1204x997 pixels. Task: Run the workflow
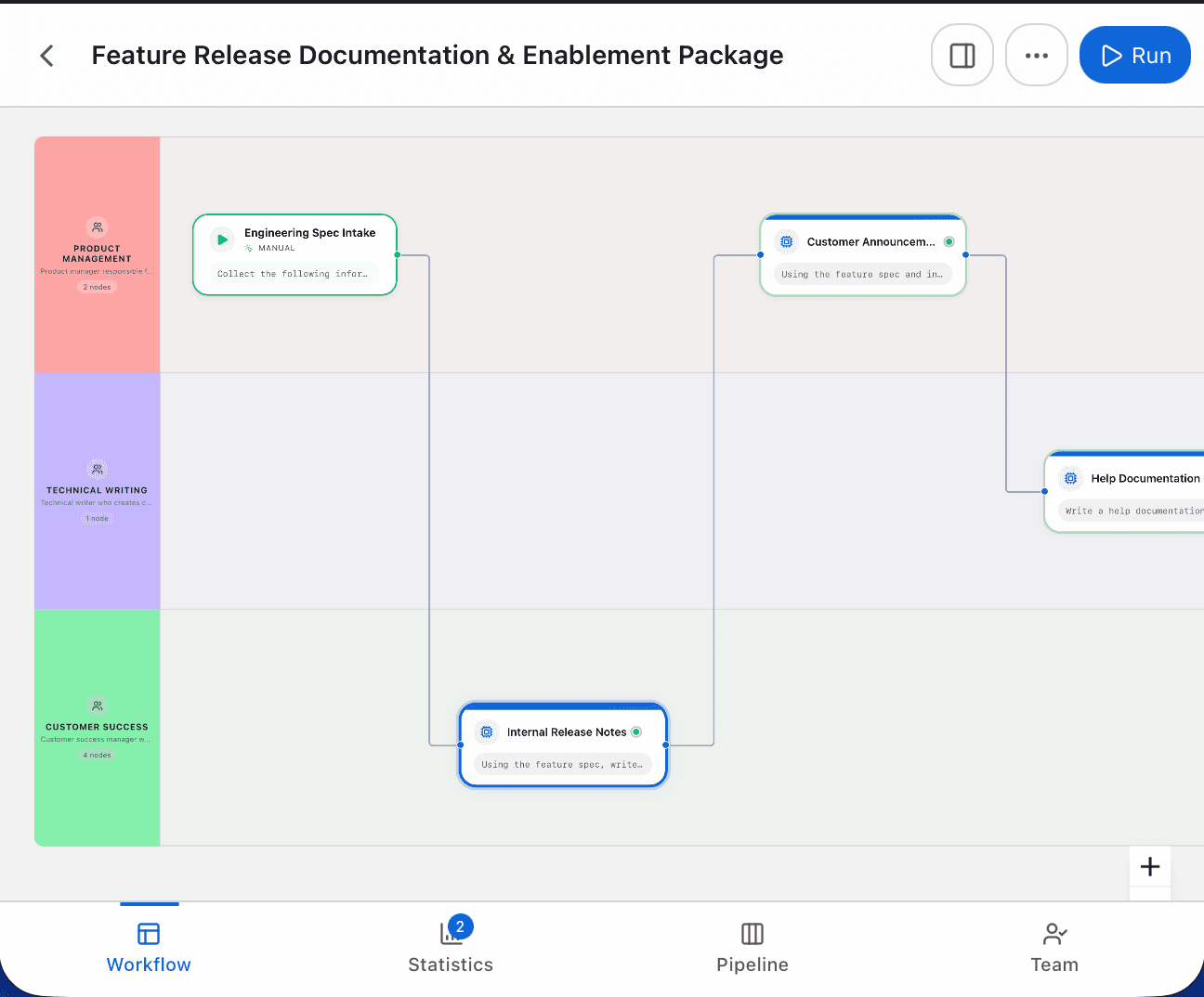(1134, 55)
